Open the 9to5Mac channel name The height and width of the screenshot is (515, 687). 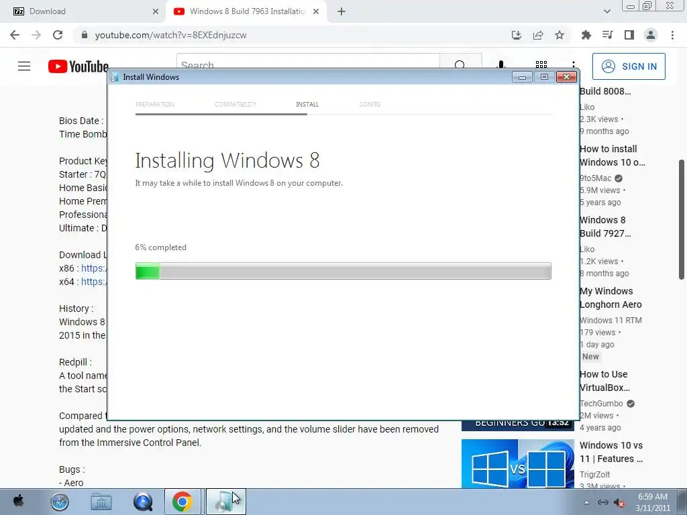tap(596, 178)
